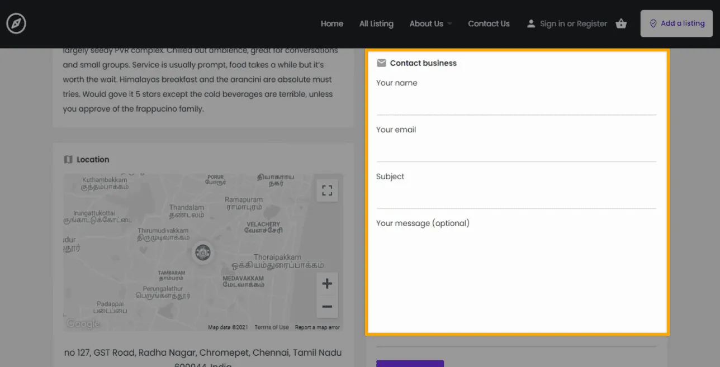The width and height of the screenshot is (720, 367).
Task: Zoom in on the map with plus button
Action: 327,284
